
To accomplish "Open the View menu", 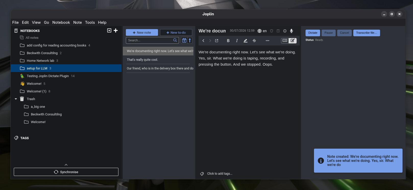I will coord(36,22).
